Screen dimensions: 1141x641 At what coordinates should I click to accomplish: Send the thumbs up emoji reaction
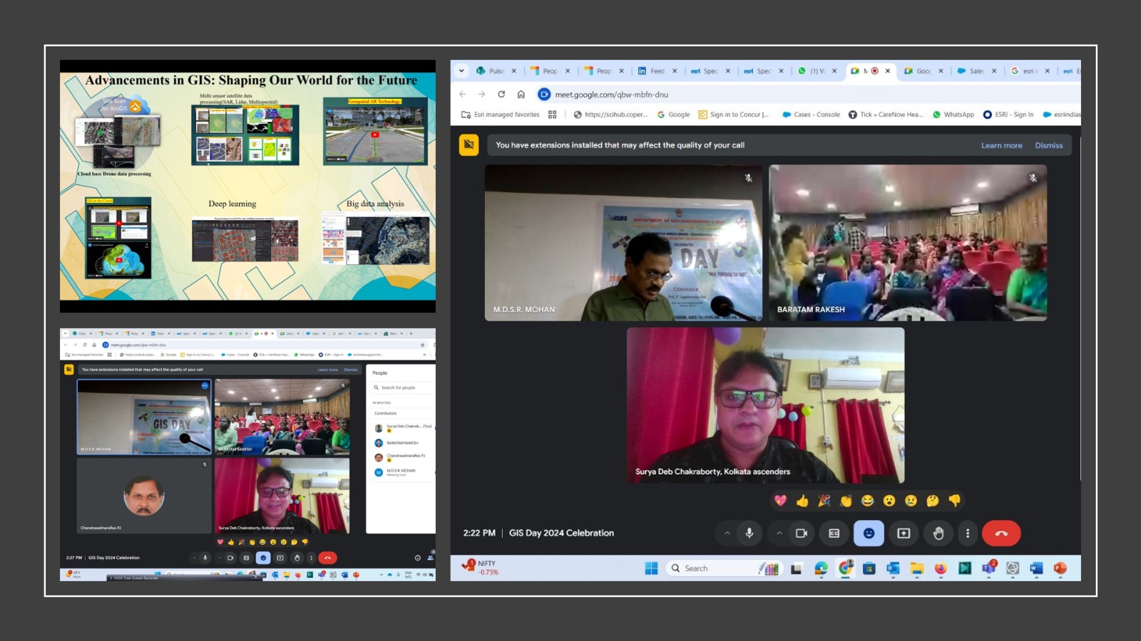pyautogui.click(x=802, y=501)
